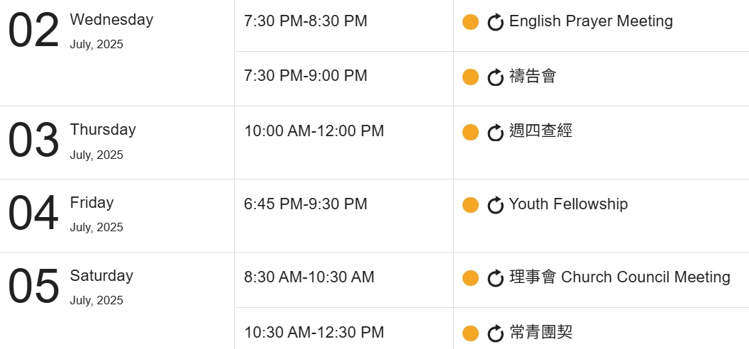Viewport: 749px width, 349px height.
Task: Select orange dot for English Prayer Meeting
Action: (470, 22)
